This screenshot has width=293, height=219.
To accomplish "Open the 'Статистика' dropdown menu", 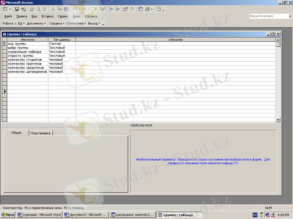I will pyautogui.click(x=76, y=23).
